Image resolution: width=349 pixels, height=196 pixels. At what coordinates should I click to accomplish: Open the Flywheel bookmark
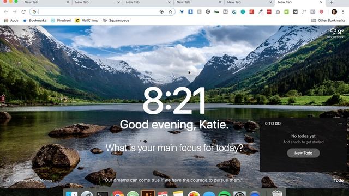[61, 21]
